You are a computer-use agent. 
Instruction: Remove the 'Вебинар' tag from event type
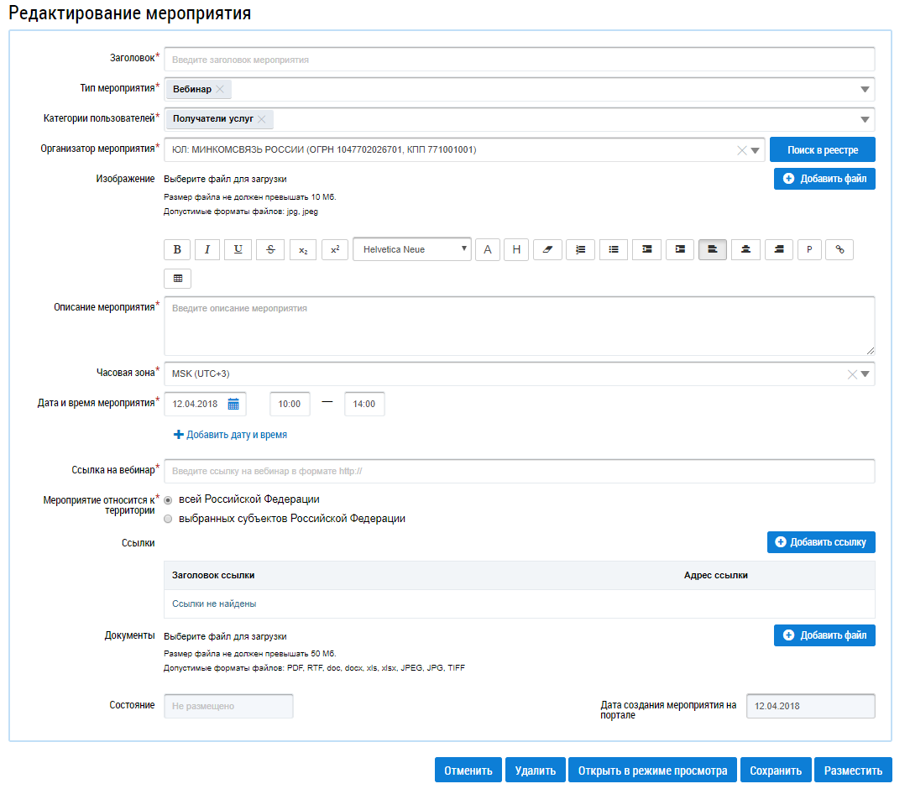[x=220, y=89]
